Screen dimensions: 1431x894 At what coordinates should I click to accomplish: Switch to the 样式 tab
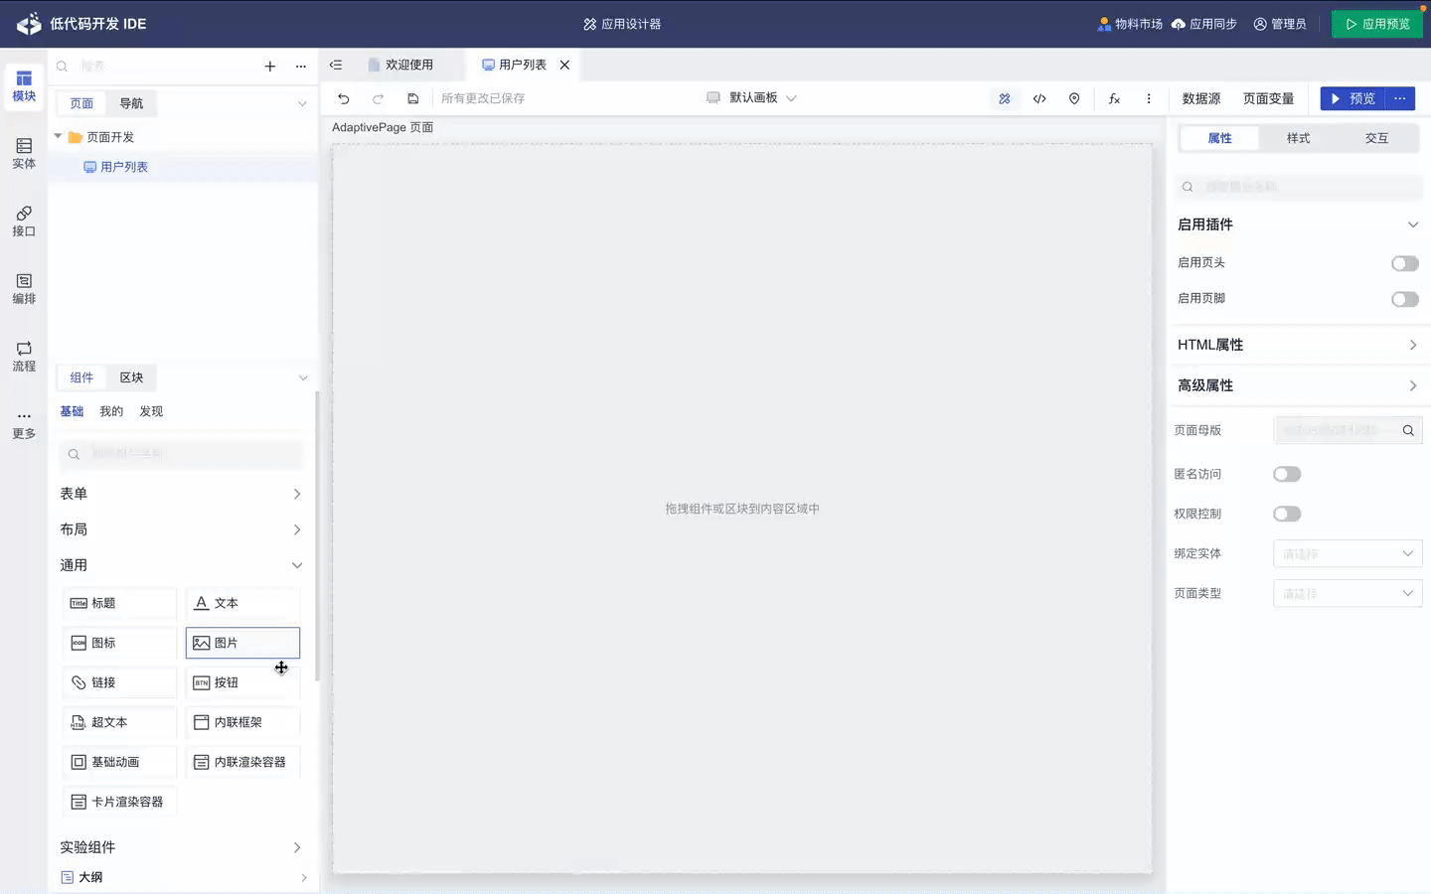point(1298,138)
